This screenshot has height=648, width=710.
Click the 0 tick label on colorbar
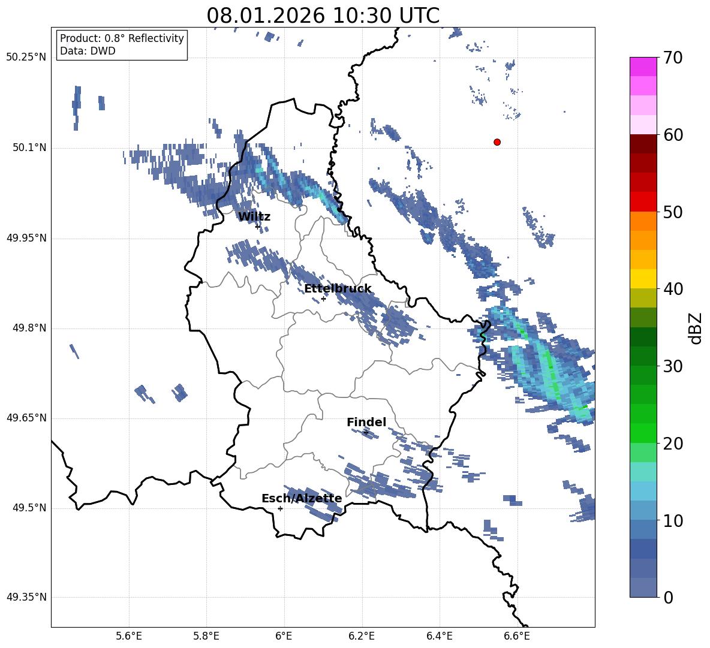click(x=667, y=597)
